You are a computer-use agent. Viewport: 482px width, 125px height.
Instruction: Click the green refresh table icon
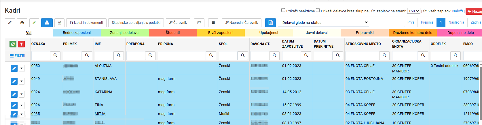point(13,44)
